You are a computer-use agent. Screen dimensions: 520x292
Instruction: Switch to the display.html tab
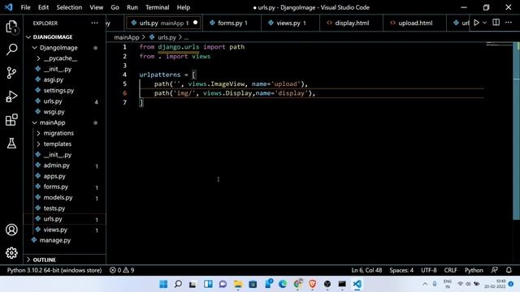click(x=352, y=23)
